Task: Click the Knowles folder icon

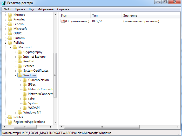Action: (10, 19)
